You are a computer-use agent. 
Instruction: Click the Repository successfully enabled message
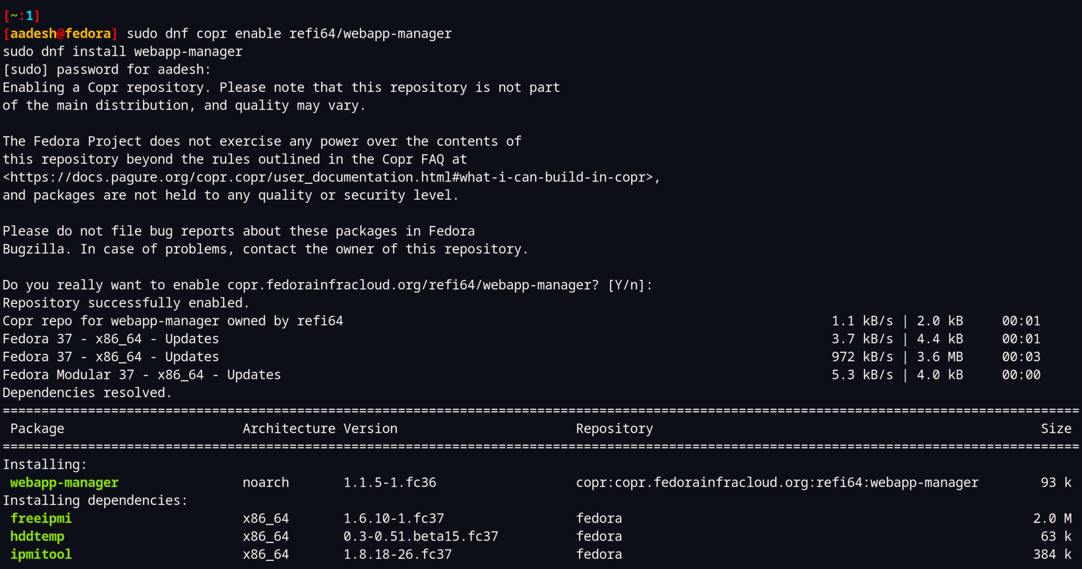(x=125, y=302)
